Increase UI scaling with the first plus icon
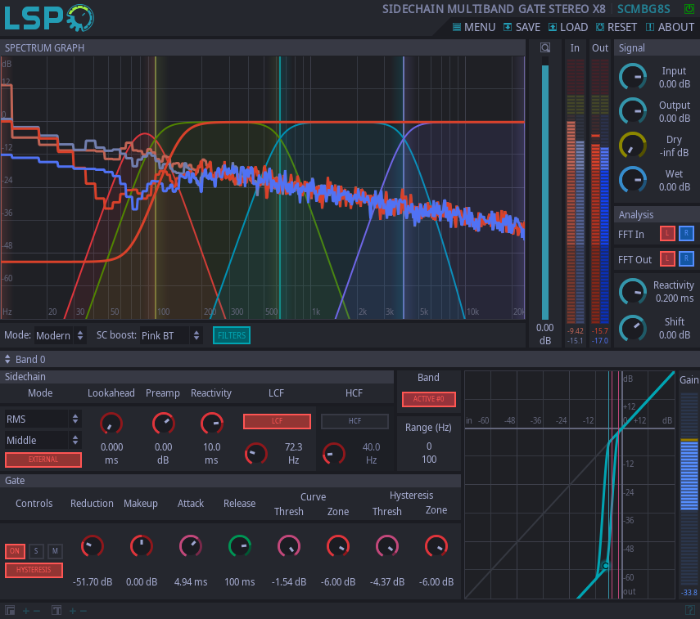Viewport: 700px width, 619px height. 26,611
